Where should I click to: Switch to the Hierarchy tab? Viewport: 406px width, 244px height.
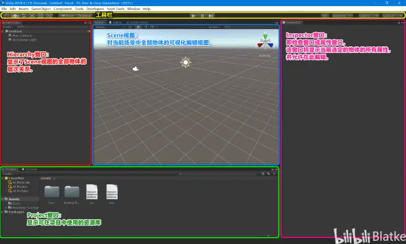(x=12, y=23)
